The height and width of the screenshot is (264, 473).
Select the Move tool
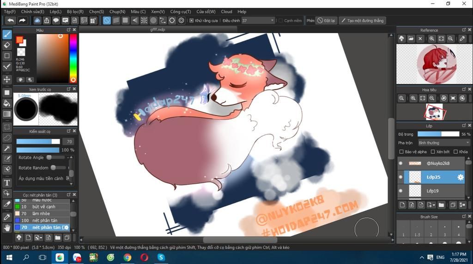click(7, 79)
